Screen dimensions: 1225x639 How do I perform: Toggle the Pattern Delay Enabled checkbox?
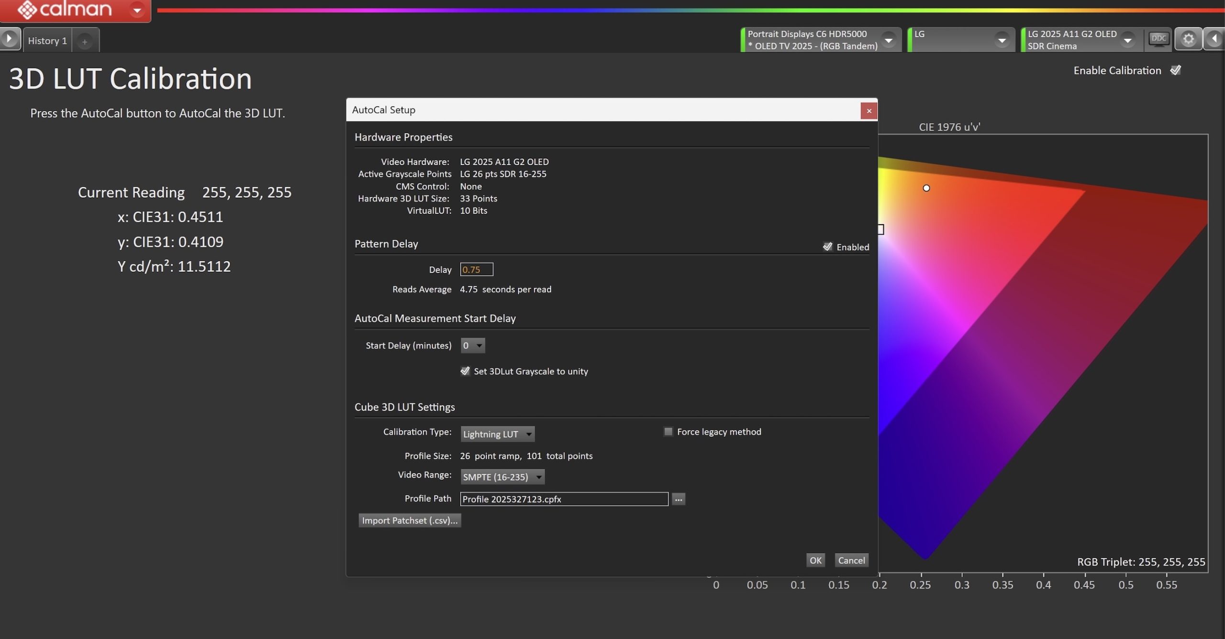coord(827,247)
